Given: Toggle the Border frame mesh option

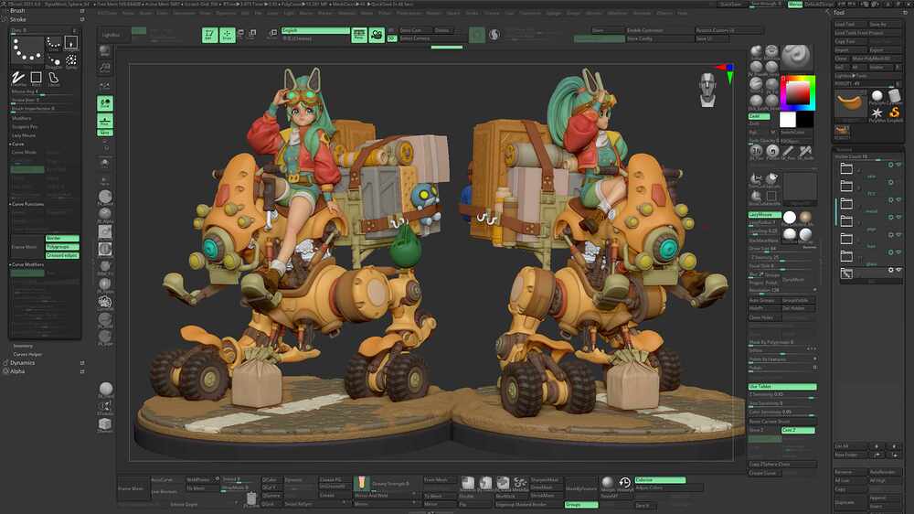Looking at the screenshot, I should pos(62,239).
